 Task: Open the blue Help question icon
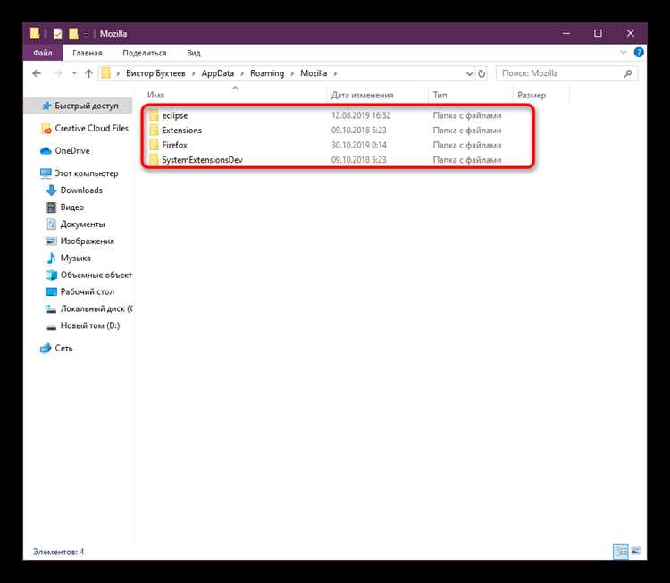[639, 53]
